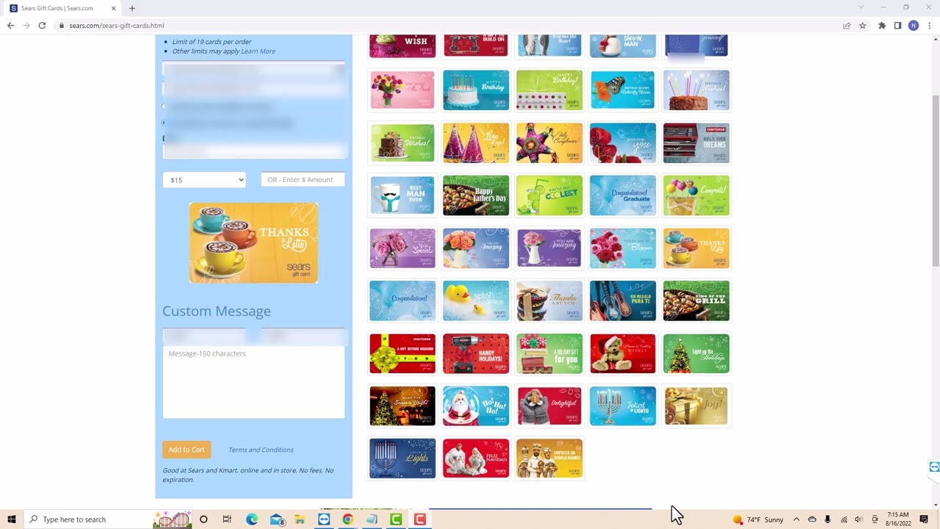940x529 pixels.
Task: Choose the teddy bear holiday card
Action: pos(623,353)
